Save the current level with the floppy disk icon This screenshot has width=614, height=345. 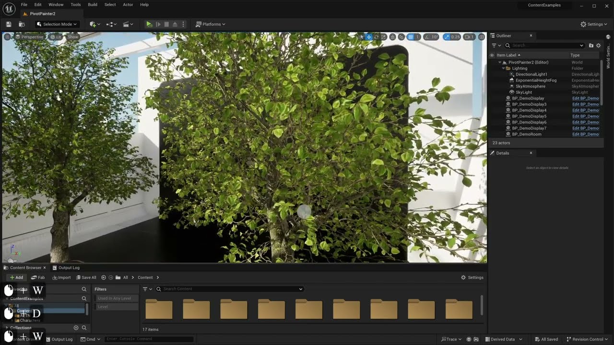coord(9,24)
